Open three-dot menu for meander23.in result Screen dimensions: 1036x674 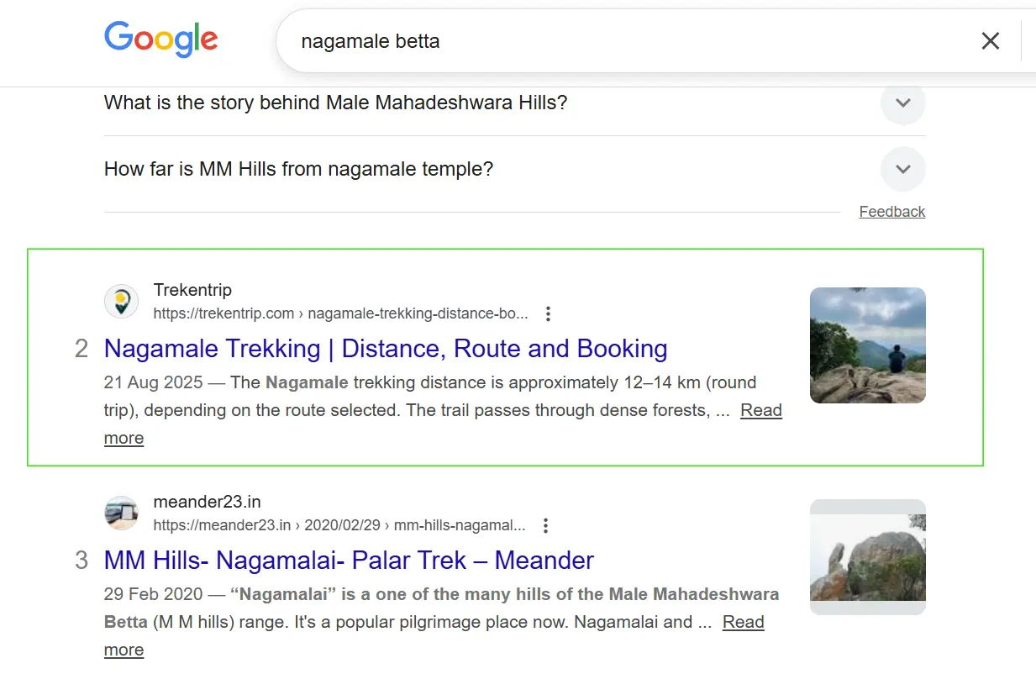coord(545,525)
